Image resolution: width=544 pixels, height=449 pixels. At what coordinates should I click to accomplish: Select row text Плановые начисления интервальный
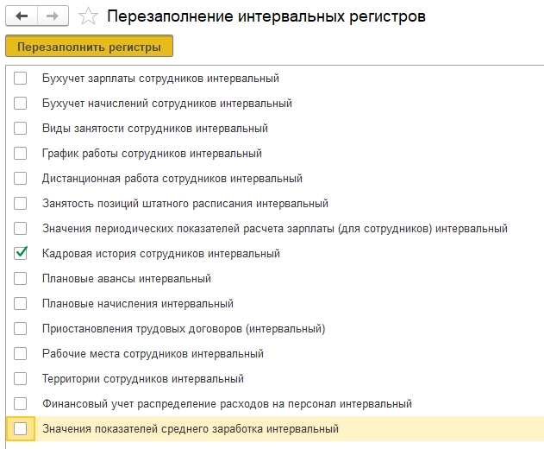pos(138,303)
